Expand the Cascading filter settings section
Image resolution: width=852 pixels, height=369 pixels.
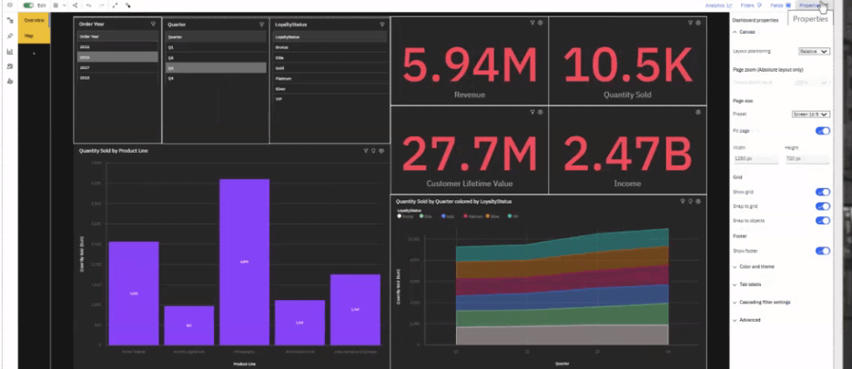(x=765, y=302)
